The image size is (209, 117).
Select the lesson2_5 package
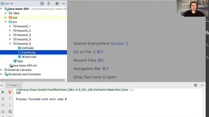[24, 44]
